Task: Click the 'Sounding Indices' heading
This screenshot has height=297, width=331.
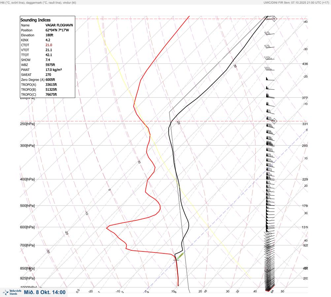Action: 35,20
